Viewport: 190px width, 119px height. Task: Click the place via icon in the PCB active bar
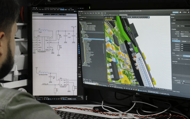137,17
